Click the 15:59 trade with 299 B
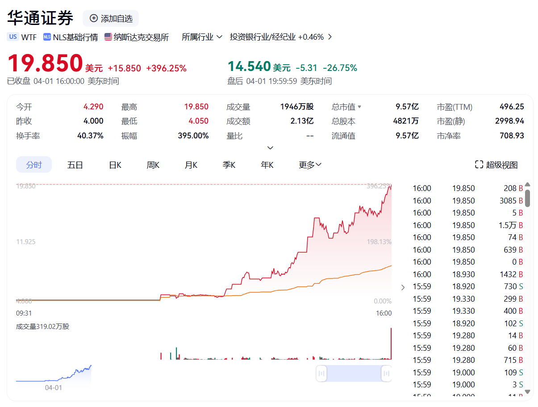This screenshot has width=538, height=407. [467, 299]
